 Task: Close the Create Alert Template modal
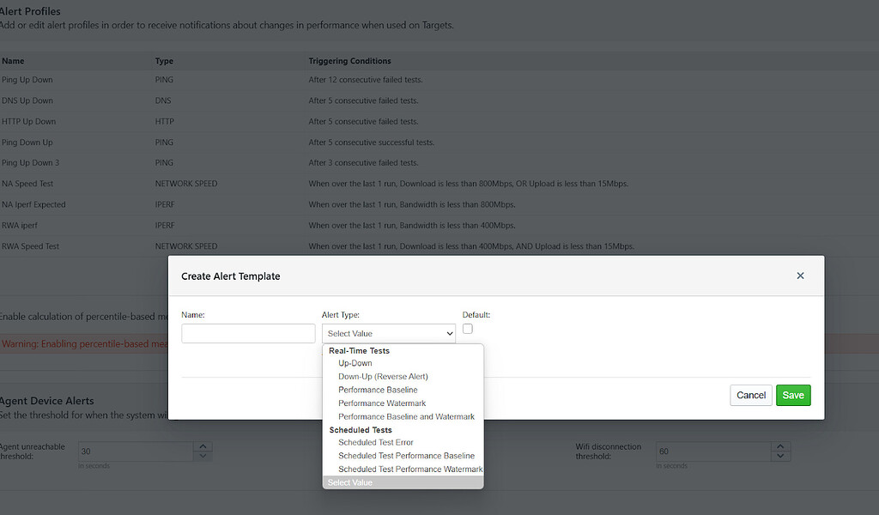[800, 276]
